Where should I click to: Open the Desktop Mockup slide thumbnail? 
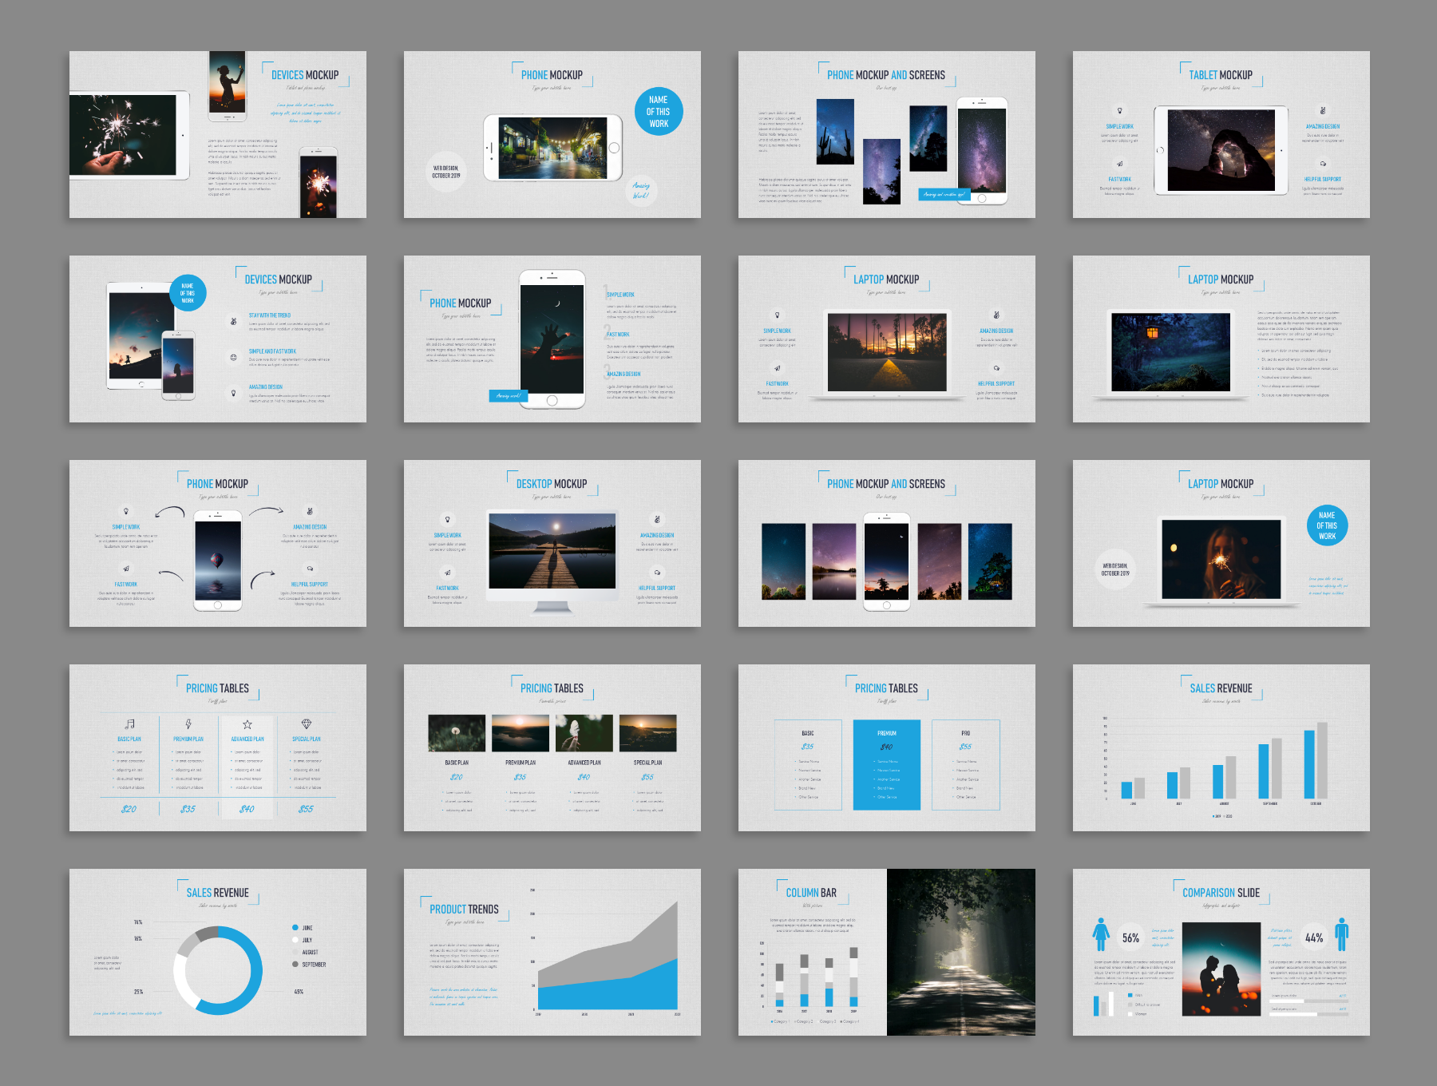point(552,543)
